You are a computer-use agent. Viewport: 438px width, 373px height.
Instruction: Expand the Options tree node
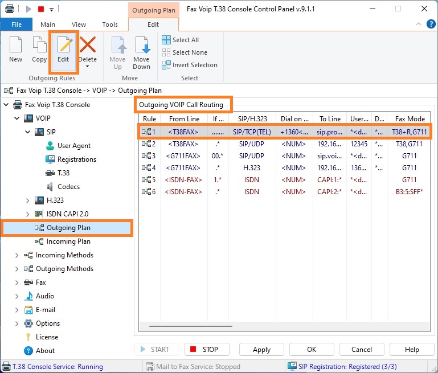[17, 323]
